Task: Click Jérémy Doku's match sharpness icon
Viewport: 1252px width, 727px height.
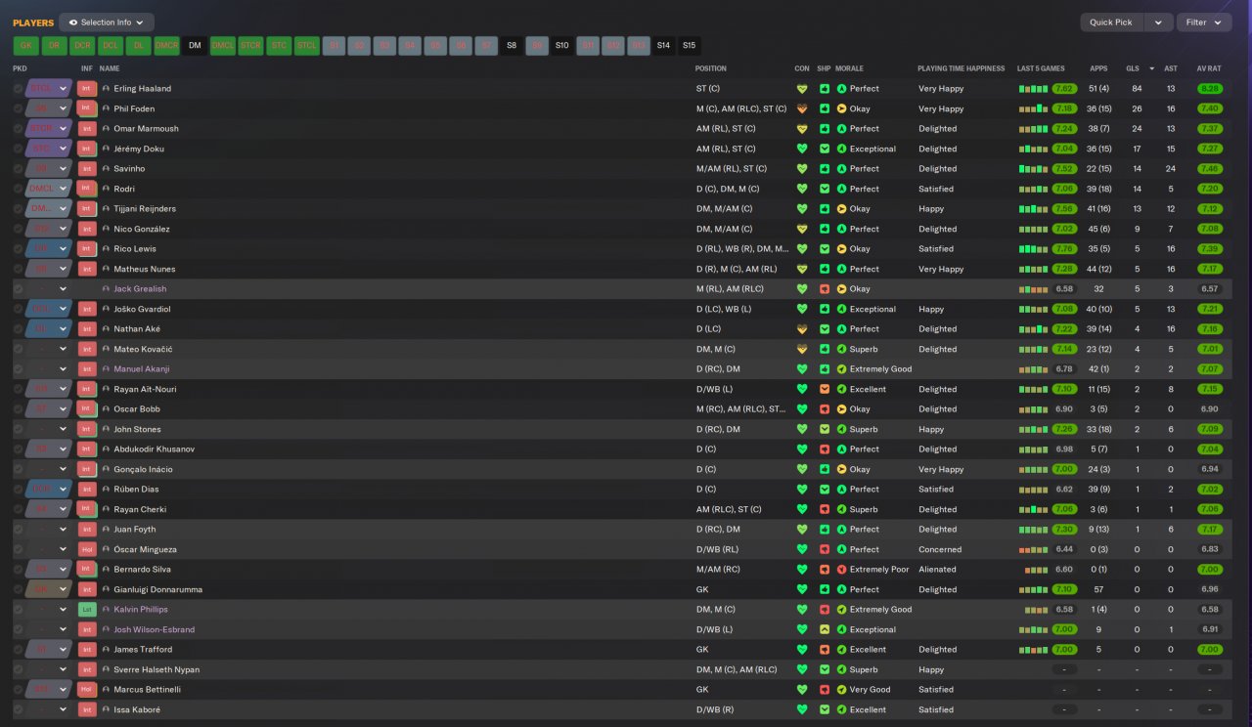Action: tap(825, 149)
